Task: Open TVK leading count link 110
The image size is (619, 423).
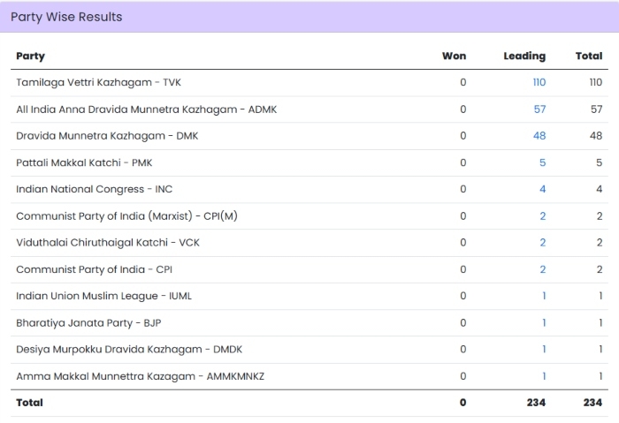Action: pyautogui.click(x=539, y=82)
